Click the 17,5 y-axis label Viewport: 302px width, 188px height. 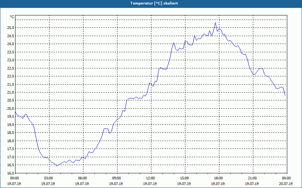11,149
